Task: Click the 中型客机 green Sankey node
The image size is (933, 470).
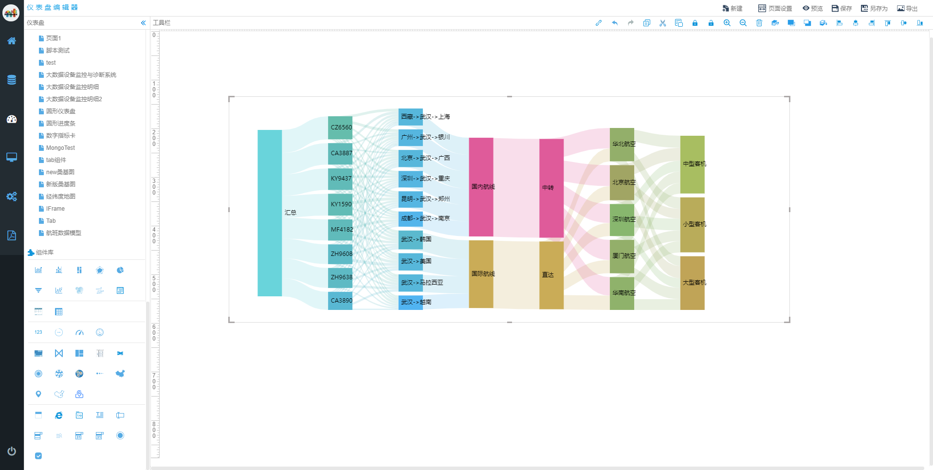Action: coord(692,164)
